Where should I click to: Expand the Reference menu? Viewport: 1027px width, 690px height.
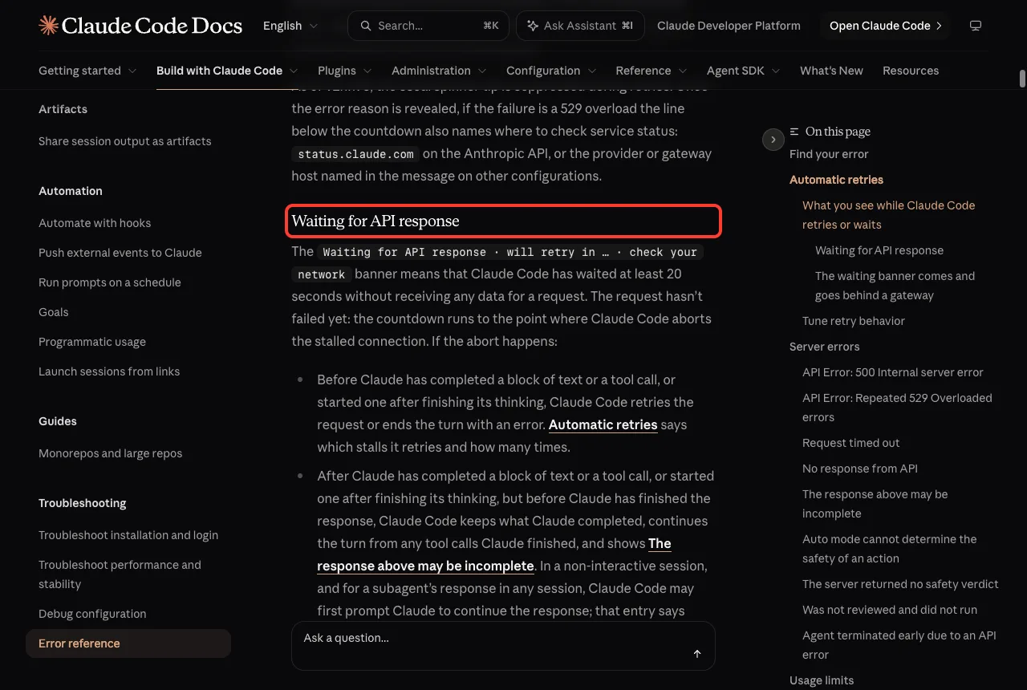click(652, 71)
